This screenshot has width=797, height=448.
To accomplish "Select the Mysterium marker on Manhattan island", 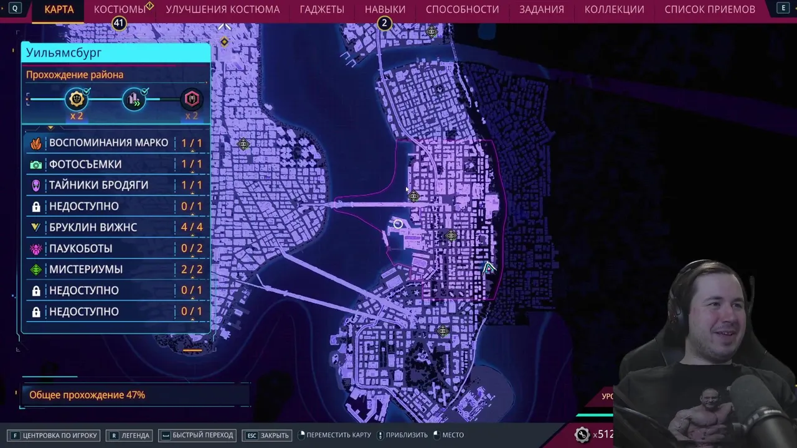I will point(243,144).
